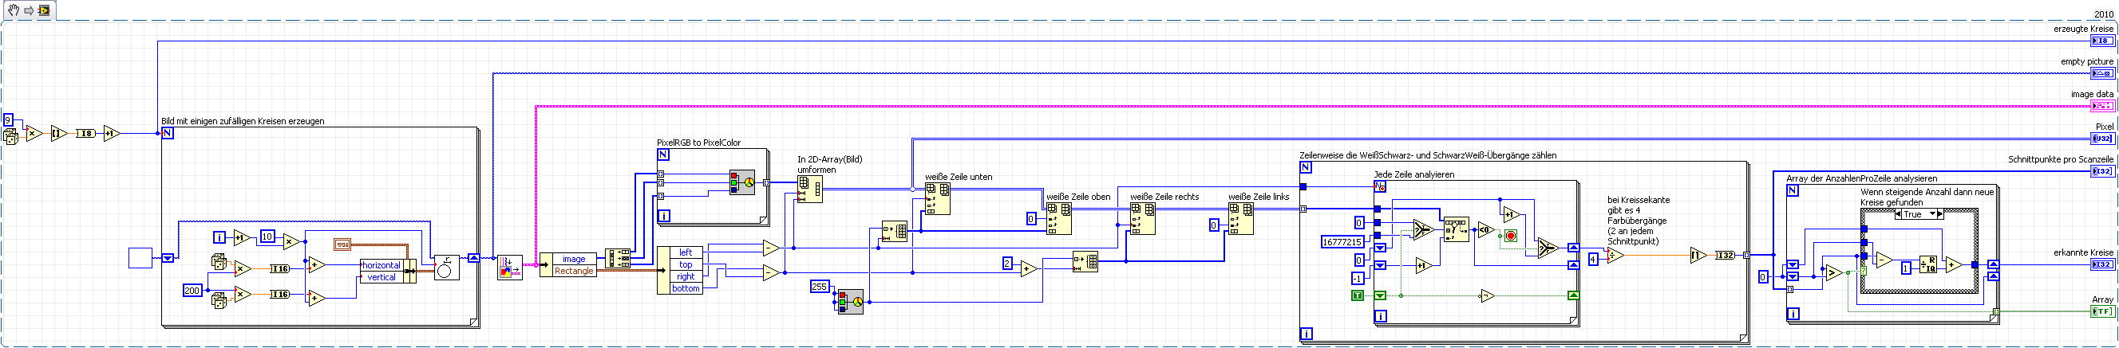2119x348 pixels.
Task: Select the divide node after constant 4
Action: [1616, 256]
